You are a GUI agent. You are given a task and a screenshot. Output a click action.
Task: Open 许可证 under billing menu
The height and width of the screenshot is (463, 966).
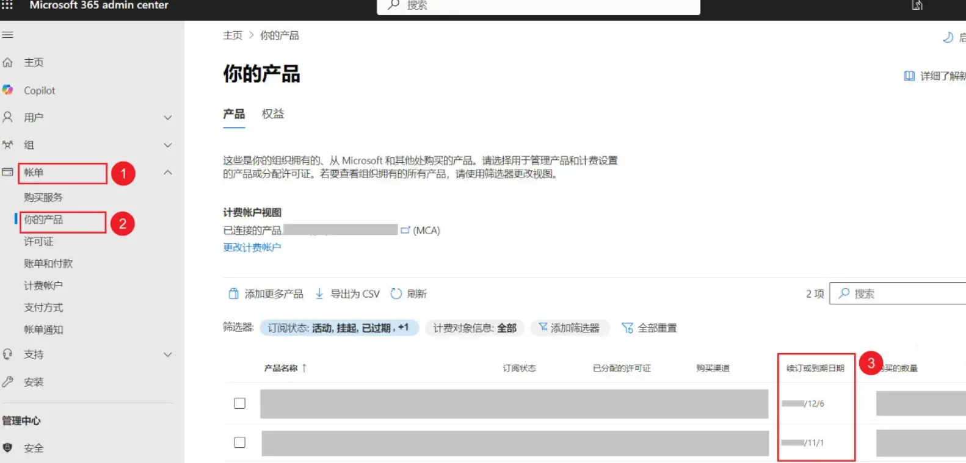click(38, 242)
